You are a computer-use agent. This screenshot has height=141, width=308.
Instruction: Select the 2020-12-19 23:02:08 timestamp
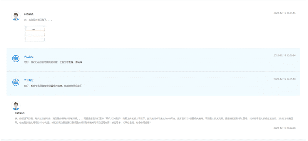pos(285,128)
